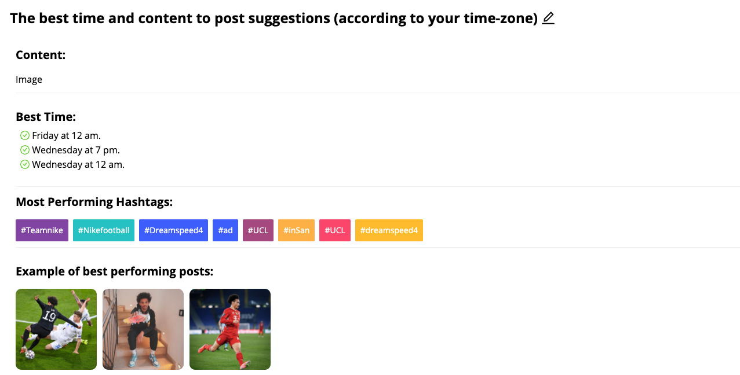
Task: Click the blue #Dreamspeed4 hashtag tag
Action: 173,230
